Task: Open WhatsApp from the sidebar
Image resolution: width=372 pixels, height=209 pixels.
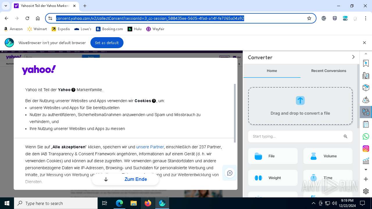Action: (x=366, y=136)
